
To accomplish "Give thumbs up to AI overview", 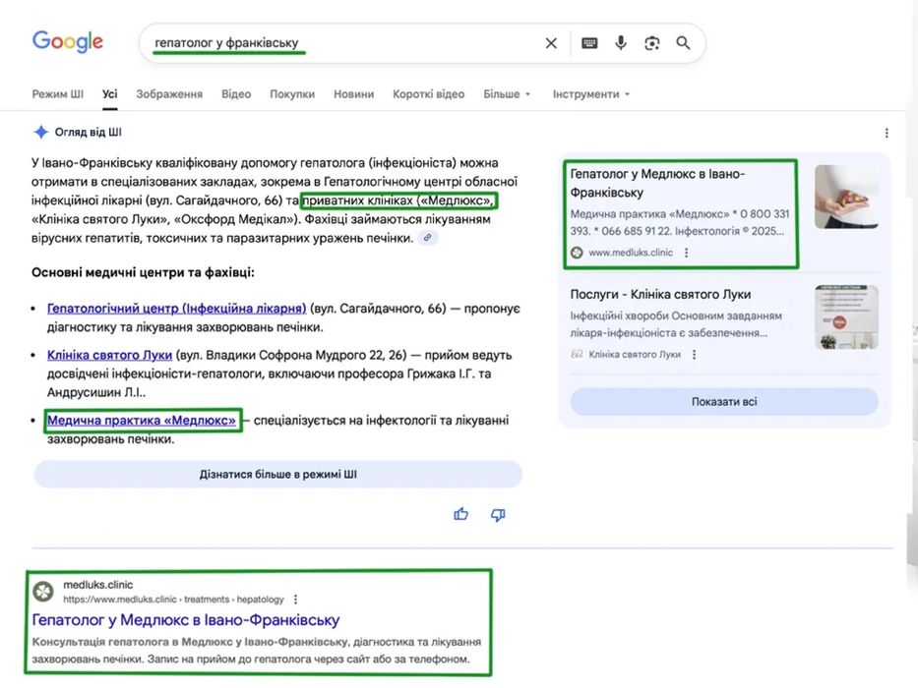I will [461, 514].
